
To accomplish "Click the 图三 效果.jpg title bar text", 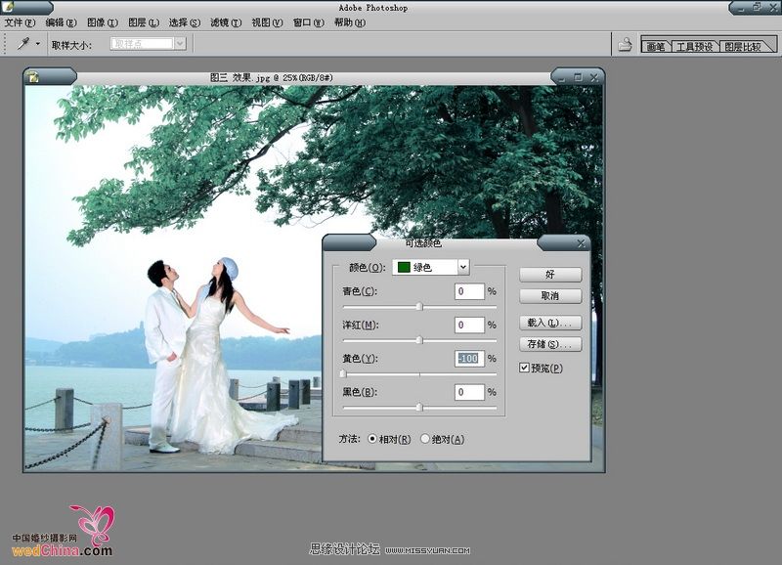I will 272,77.
